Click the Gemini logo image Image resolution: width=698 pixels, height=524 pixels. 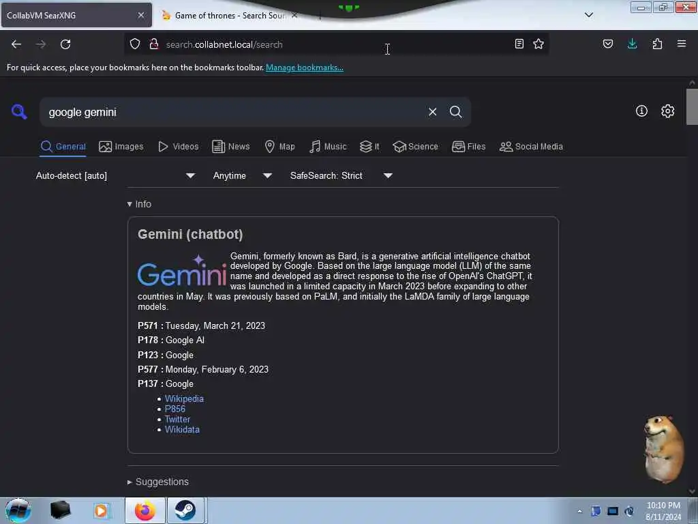182,270
